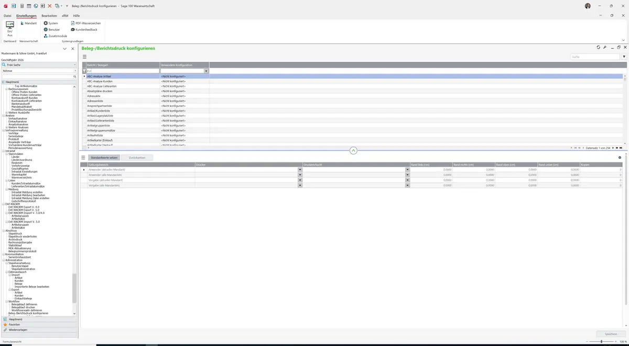Jump to last record in list navigator
This screenshot has height=346, width=629.
click(x=621, y=148)
